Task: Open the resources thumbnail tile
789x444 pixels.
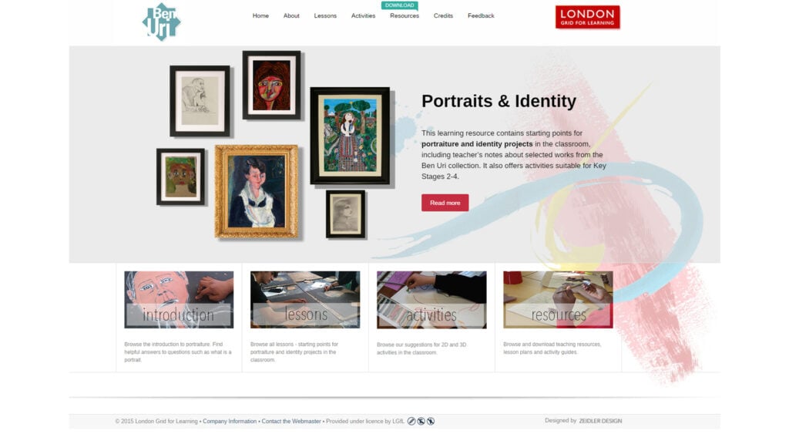Action: click(x=558, y=300)
